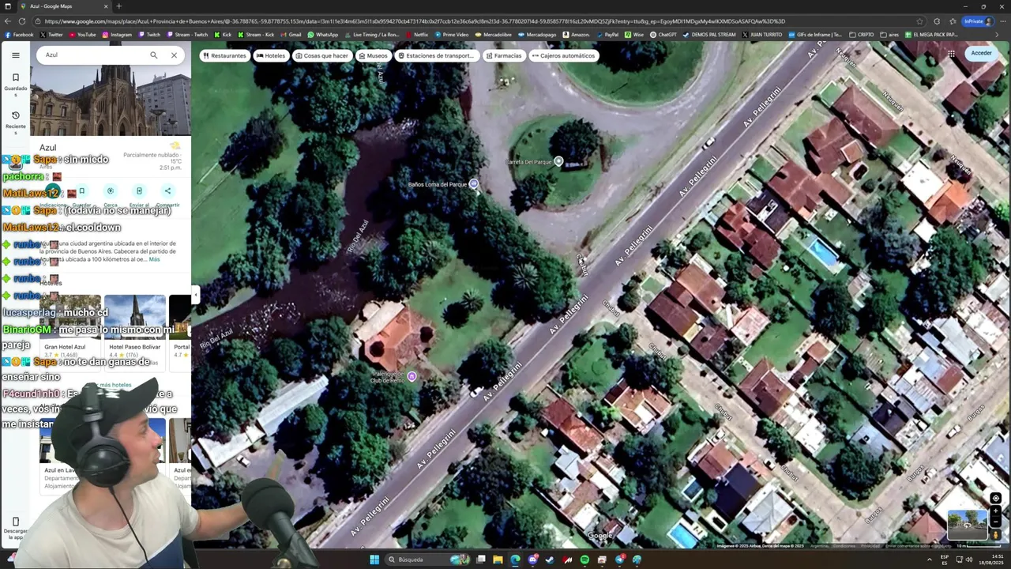This screenshot has width=1011, height=569.
Task: Click the Compartir share button
Action: (x=167, y=190)
